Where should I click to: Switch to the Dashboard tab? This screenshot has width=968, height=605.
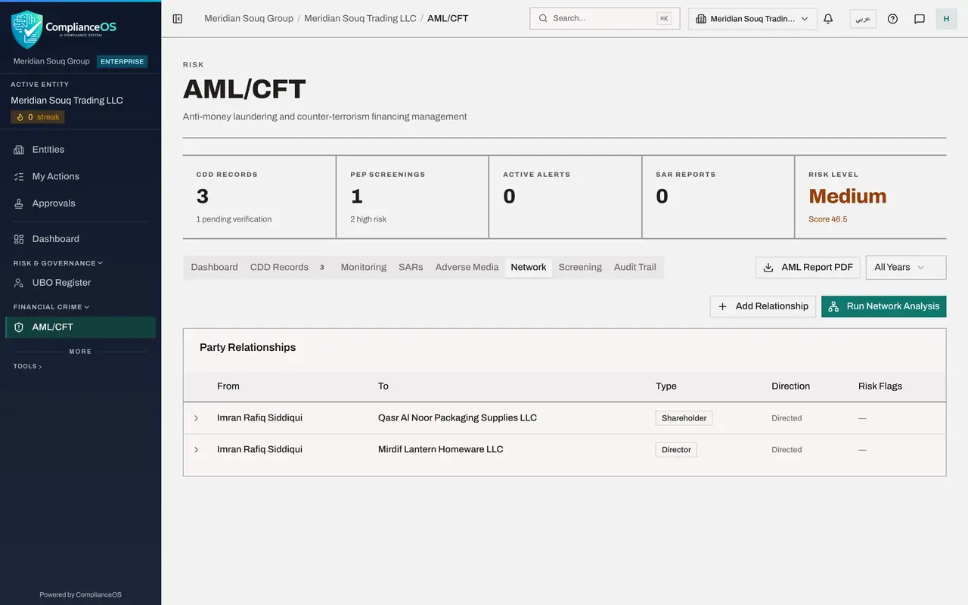point(214,267)
